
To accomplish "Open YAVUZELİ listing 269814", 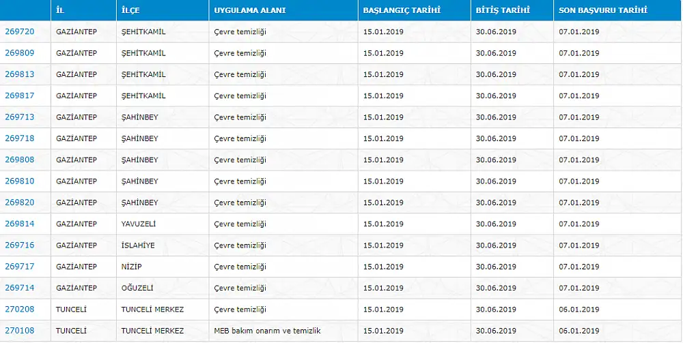I will tap(20, 224).
